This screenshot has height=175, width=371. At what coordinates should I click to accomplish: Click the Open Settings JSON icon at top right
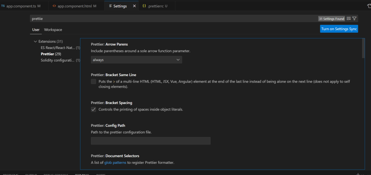click(369, 6)
